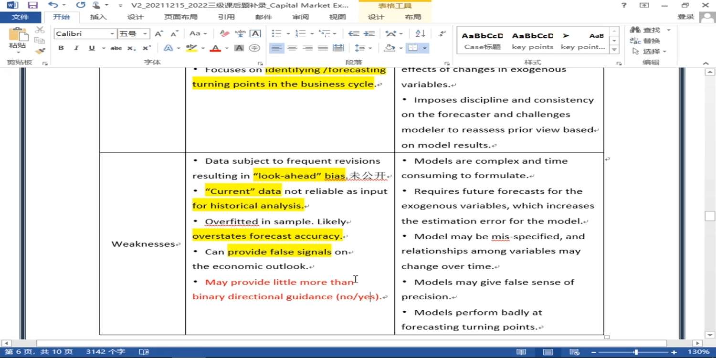Expand the styles gallery list
The image size is (716, 358).
pyautogui.click(x=614, y=50)
